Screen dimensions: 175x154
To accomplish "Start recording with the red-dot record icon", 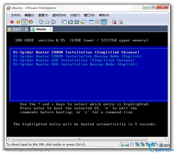I will click(x=114, y=22).
